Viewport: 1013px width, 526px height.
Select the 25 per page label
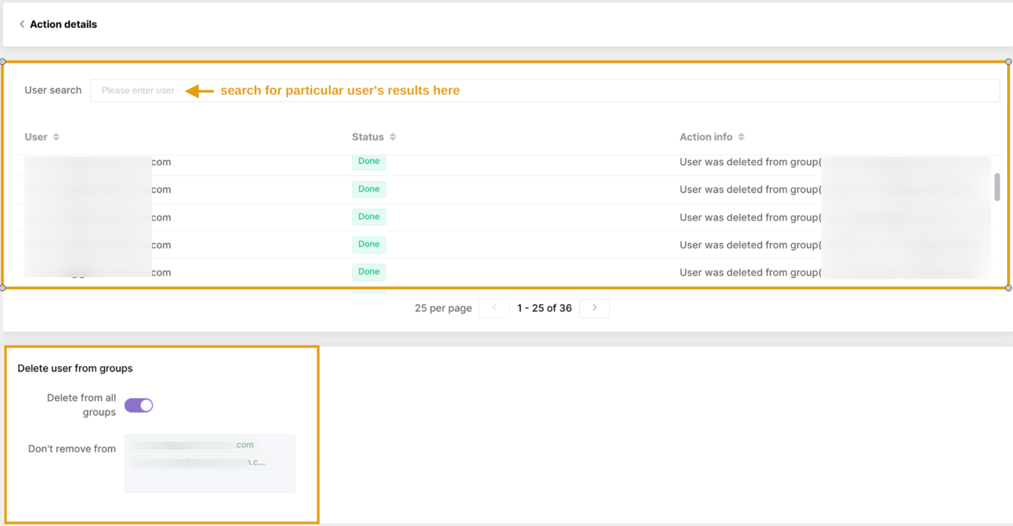tap(443, 308)
